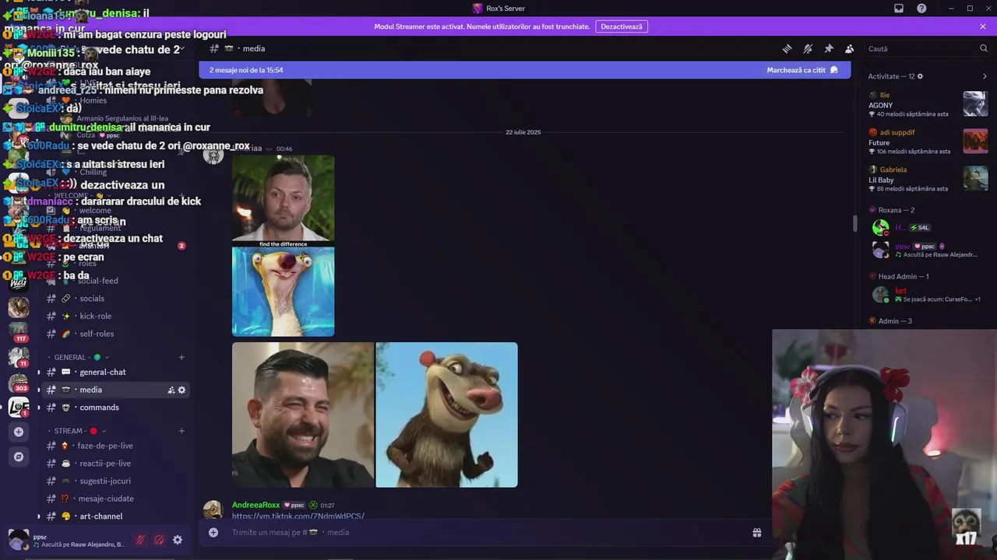Open the art-channel channel
The width and height of the screenshot is (997, 560).
[114, 516]
